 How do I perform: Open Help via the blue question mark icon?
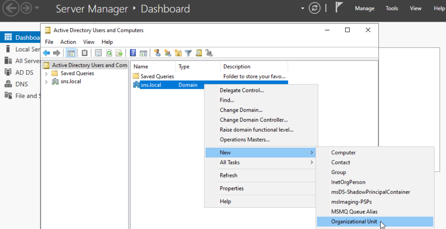tap(133, 53)
